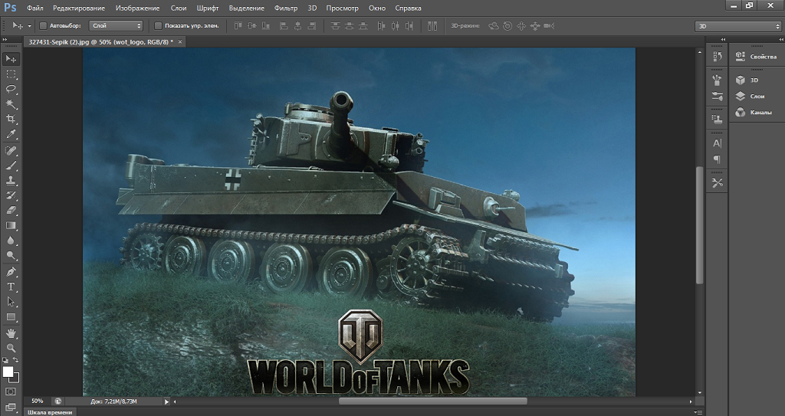Open the Изображение menu
The image size is (785, 416).
(138, 8)
